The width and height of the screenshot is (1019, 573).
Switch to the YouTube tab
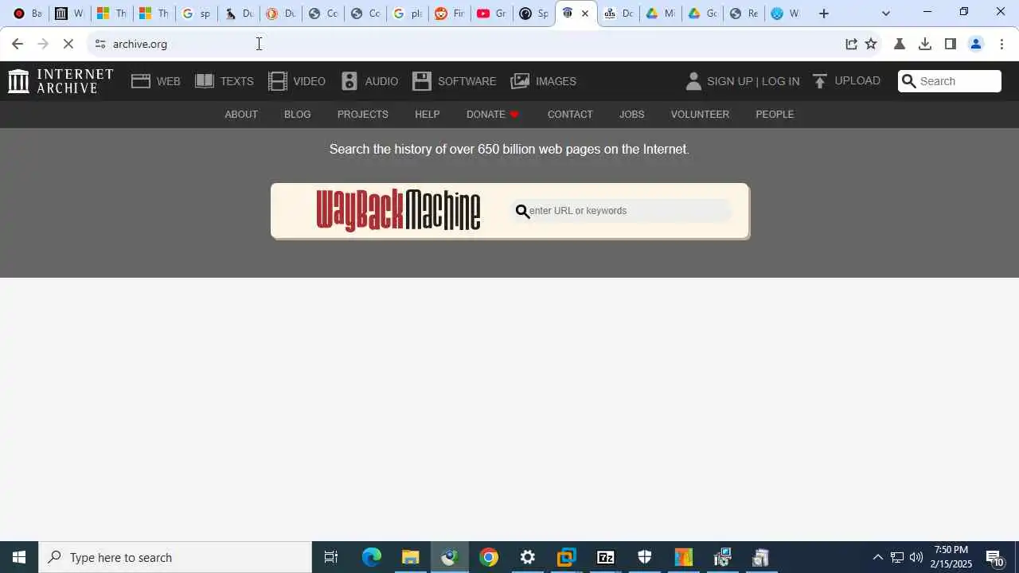(491, 14)
